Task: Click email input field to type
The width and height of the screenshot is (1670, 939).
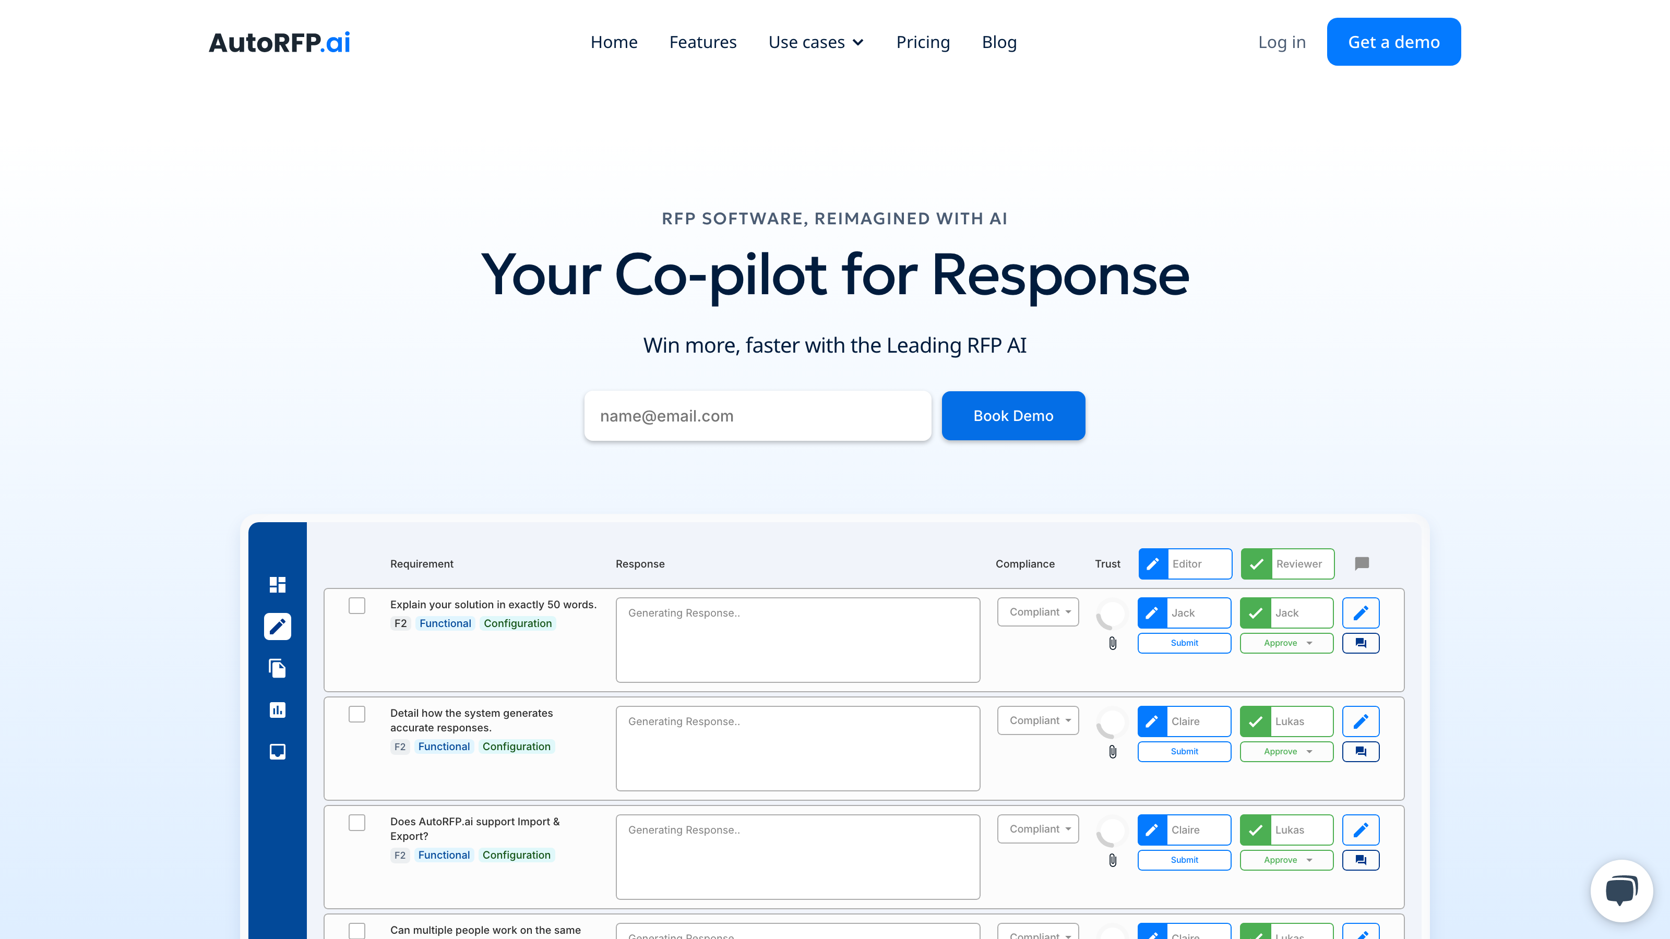Action: click(x=757, y=415)
